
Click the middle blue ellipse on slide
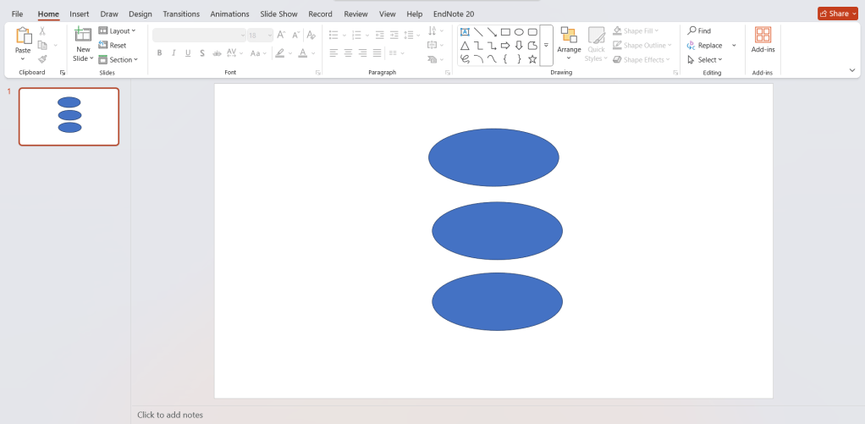pyautogui.click(x=497, y=231)
